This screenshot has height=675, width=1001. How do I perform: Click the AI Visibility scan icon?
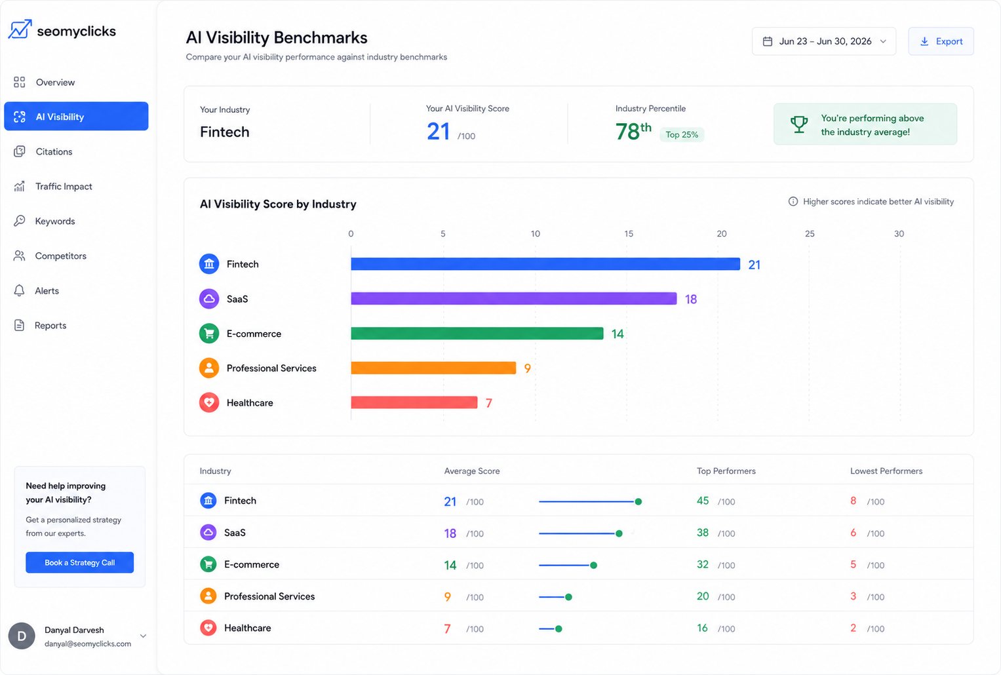pos(20,117)
